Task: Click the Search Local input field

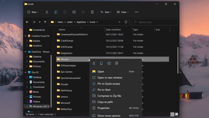Action: (x=154, y=22)
